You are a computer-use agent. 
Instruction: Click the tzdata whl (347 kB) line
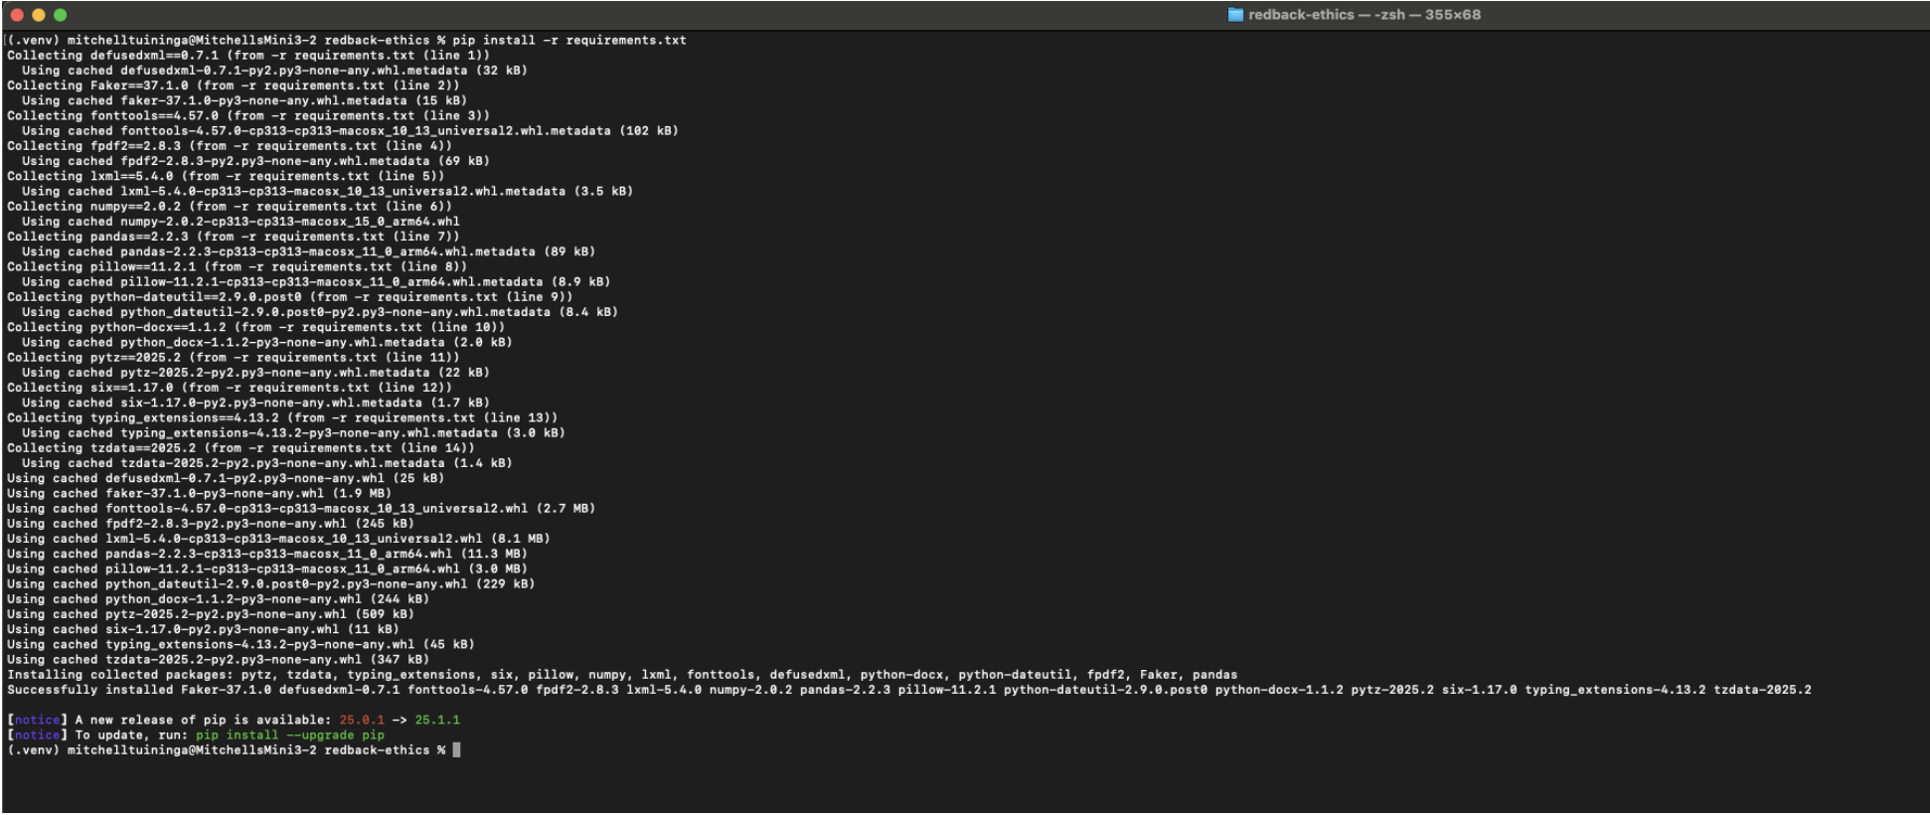click(x=218, y=660)
